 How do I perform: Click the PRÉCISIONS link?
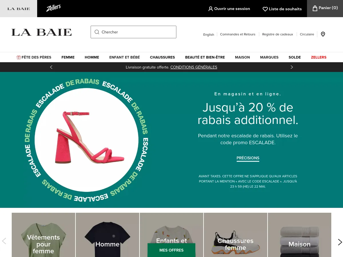[x=248, y=158]
